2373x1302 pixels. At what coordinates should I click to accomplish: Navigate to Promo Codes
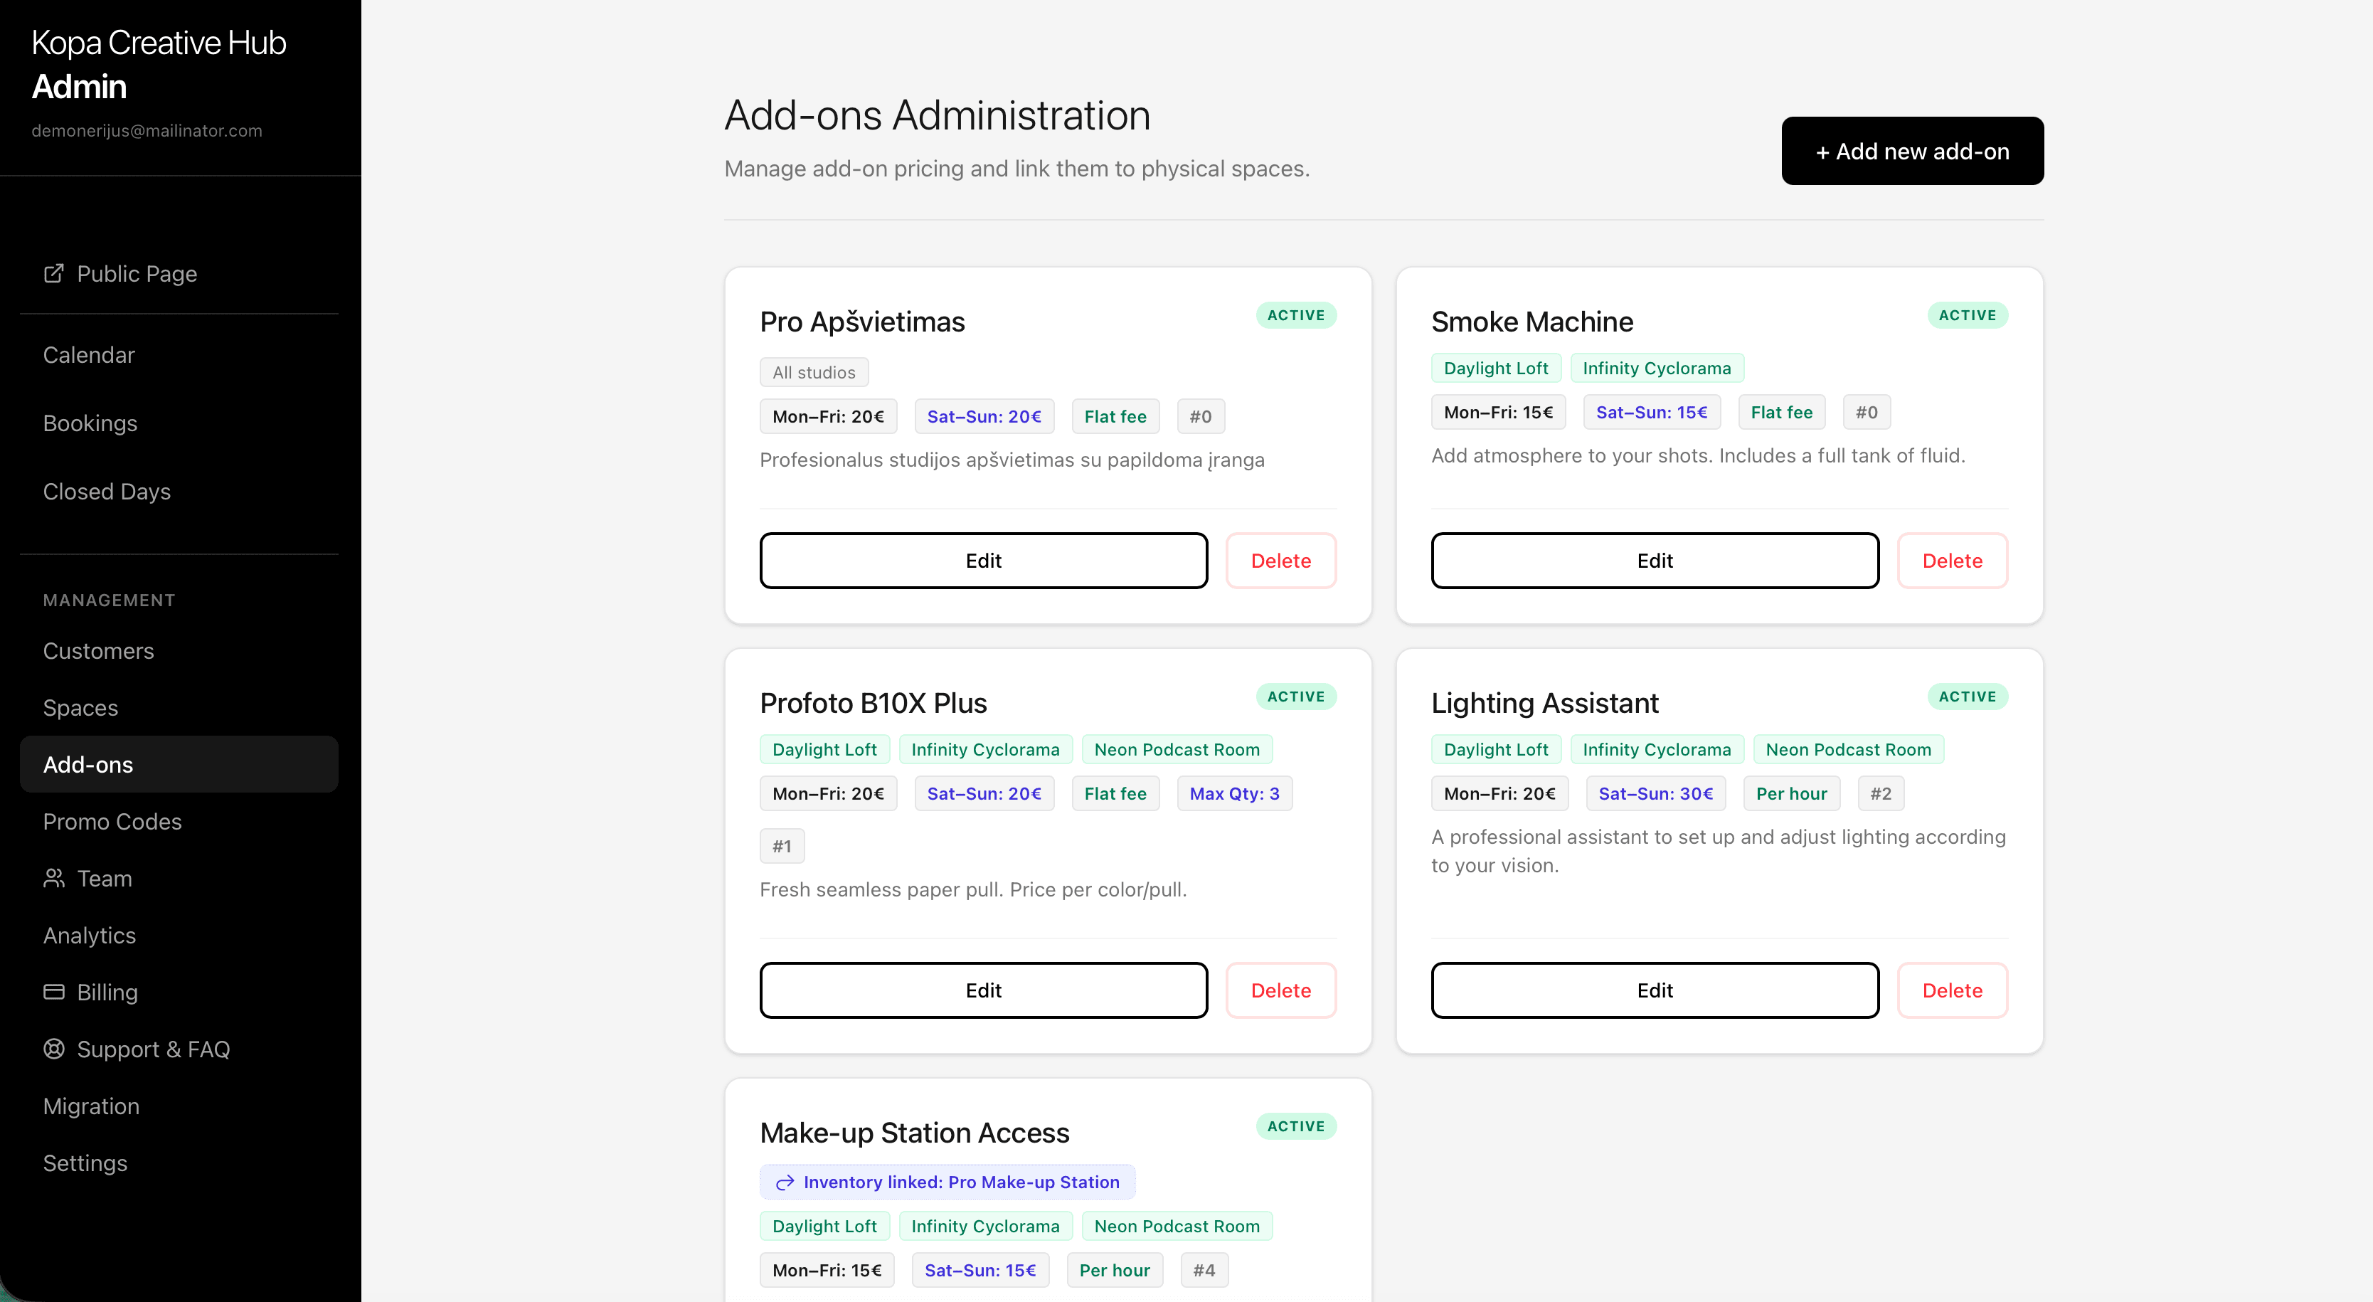coord(112,821)
